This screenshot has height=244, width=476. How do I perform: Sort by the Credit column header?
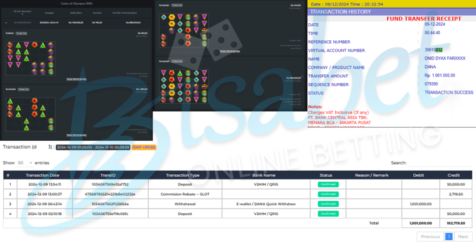coord(453,175)
